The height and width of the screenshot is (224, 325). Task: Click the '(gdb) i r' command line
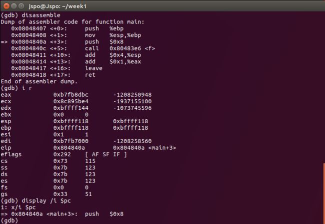point(16,88)
